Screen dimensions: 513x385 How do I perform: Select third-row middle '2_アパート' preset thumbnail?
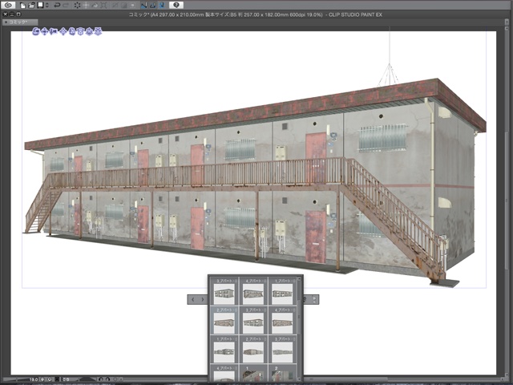pyautogui.click(x=253, y=350)
